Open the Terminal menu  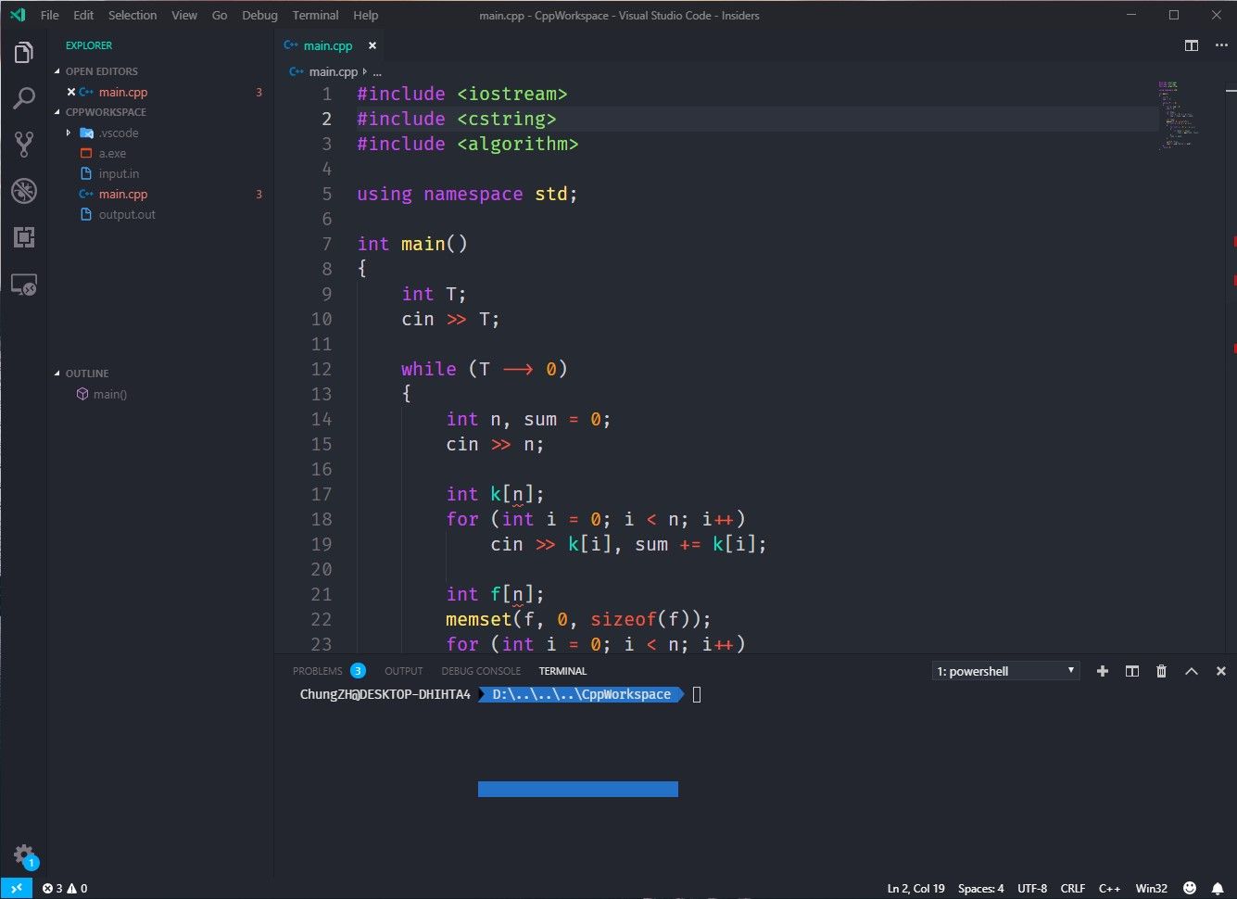pyautogui.click(x=315, y=15)
